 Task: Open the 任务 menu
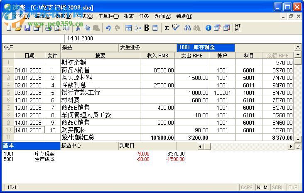(x=144, y=16)
